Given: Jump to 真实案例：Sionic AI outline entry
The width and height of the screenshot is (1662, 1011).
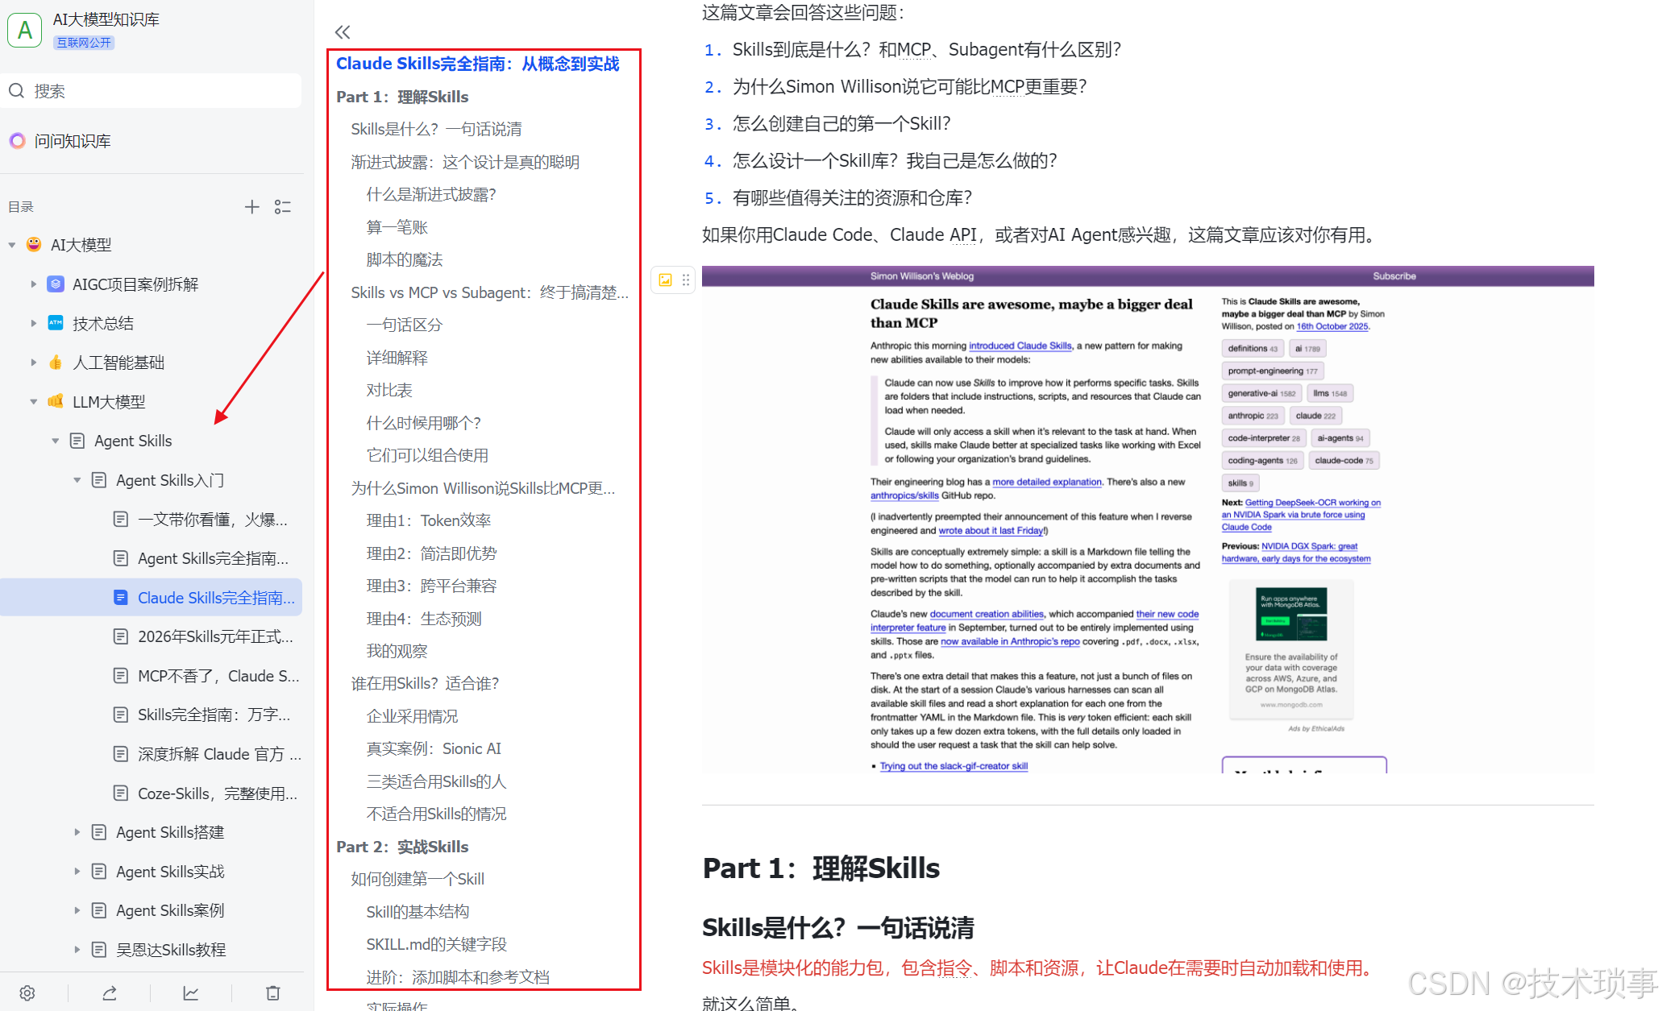Looking at the screenshot, I should [x=434, y=748].
